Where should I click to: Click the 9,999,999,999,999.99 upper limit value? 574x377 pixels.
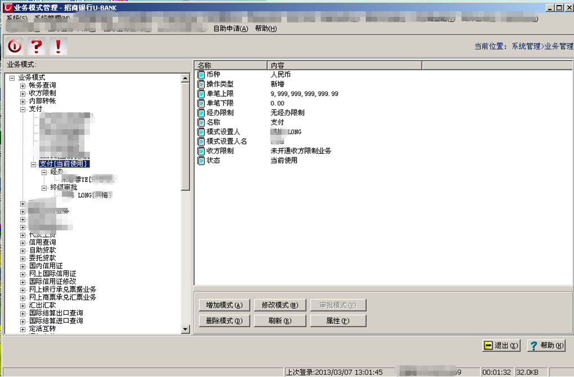(x=304, y=94)
